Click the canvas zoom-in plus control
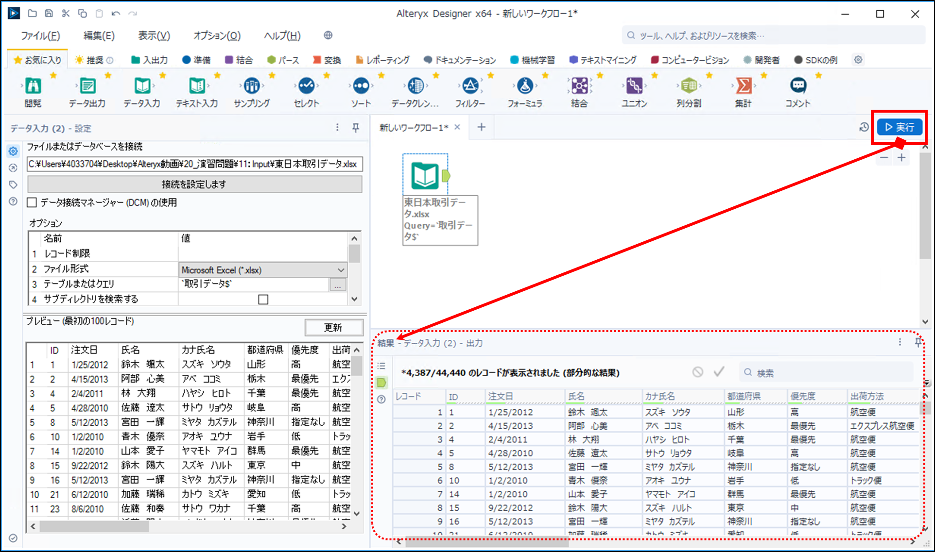Screen dimensions: 935x552 [901, 158]
